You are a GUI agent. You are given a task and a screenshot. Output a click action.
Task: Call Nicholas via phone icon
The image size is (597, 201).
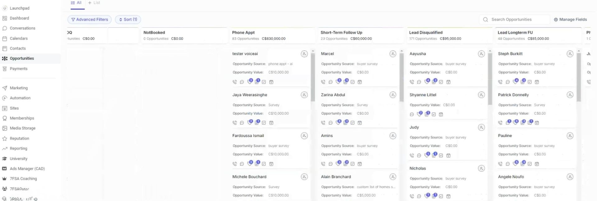tap(412, 196)
